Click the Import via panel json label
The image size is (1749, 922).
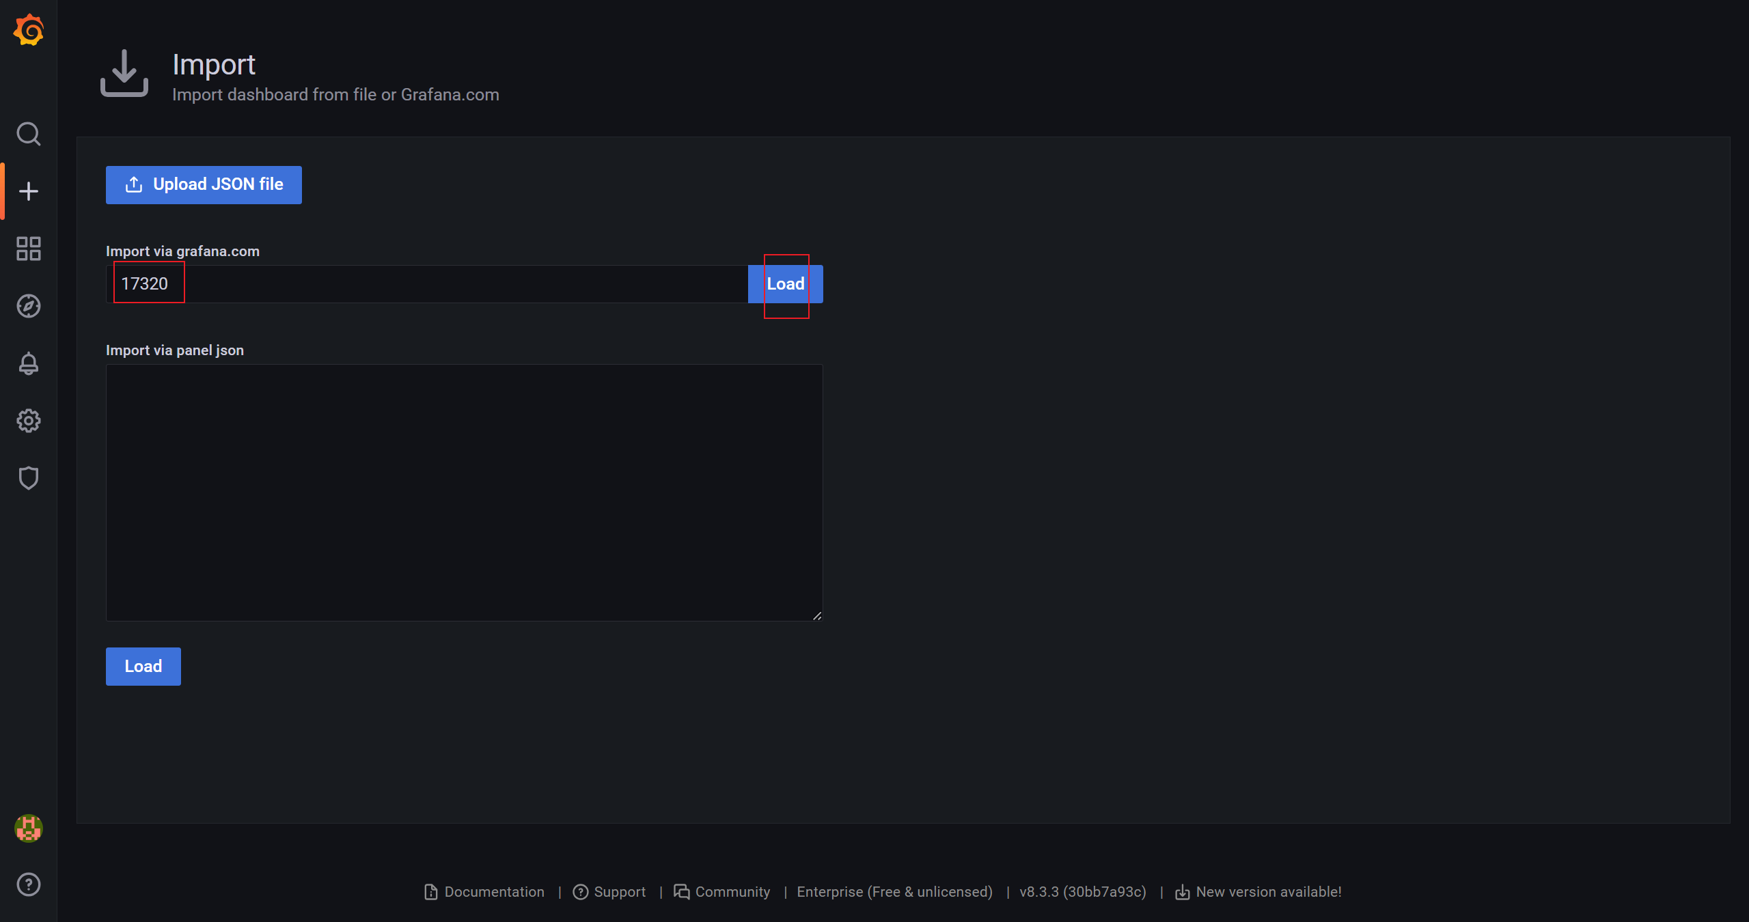point(175,350)
